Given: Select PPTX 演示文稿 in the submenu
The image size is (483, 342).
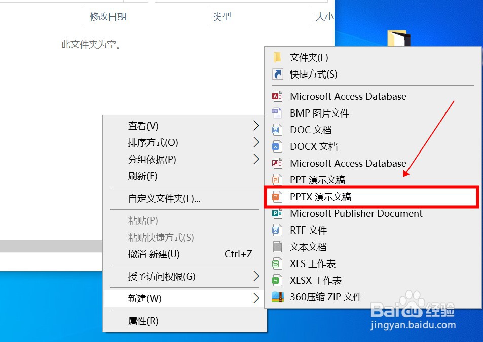Looking at the screenshot, I should 371,197.
